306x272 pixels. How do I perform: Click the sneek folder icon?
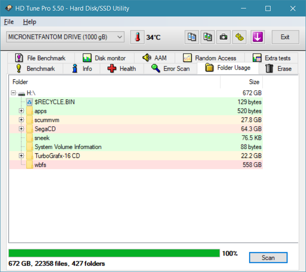30,138
